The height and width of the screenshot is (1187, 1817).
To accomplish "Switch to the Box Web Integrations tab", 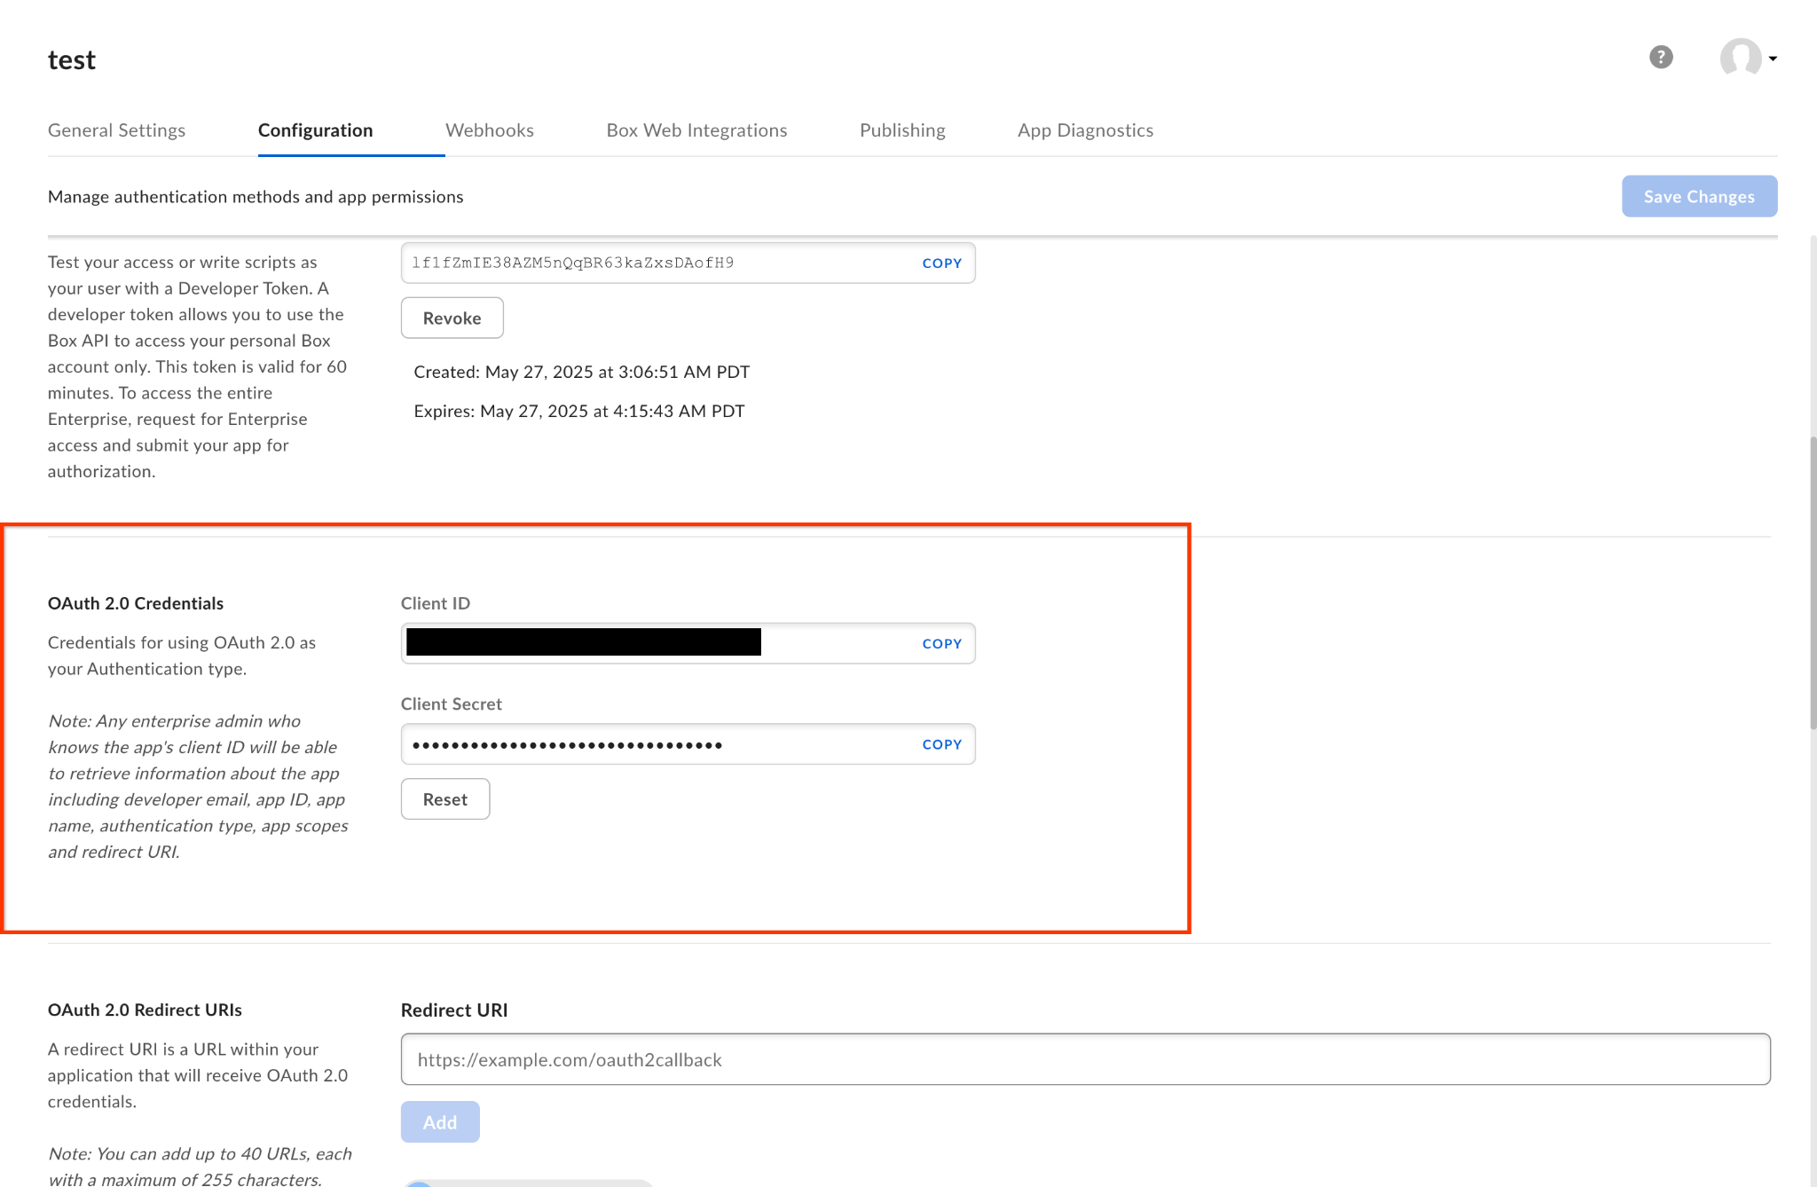I will pos(696,130).
